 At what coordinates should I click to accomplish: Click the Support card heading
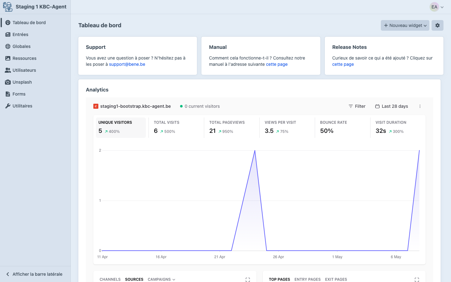96,47
